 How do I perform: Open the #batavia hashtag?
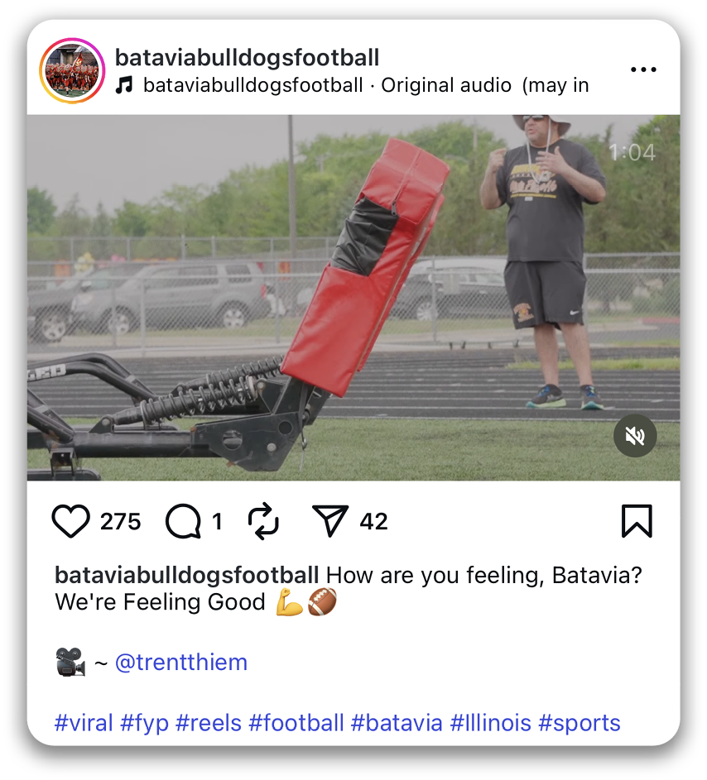coord(397,723)
